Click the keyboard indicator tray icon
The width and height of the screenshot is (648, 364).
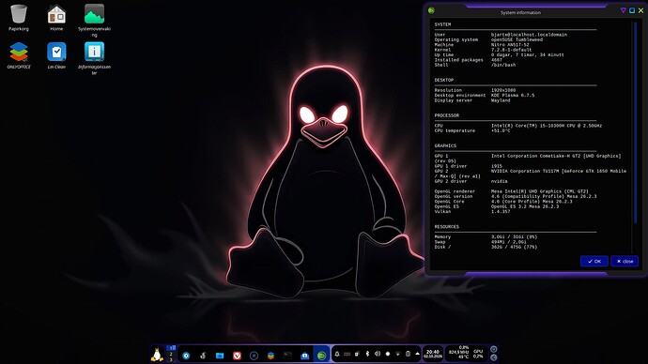tap(347, 354)
